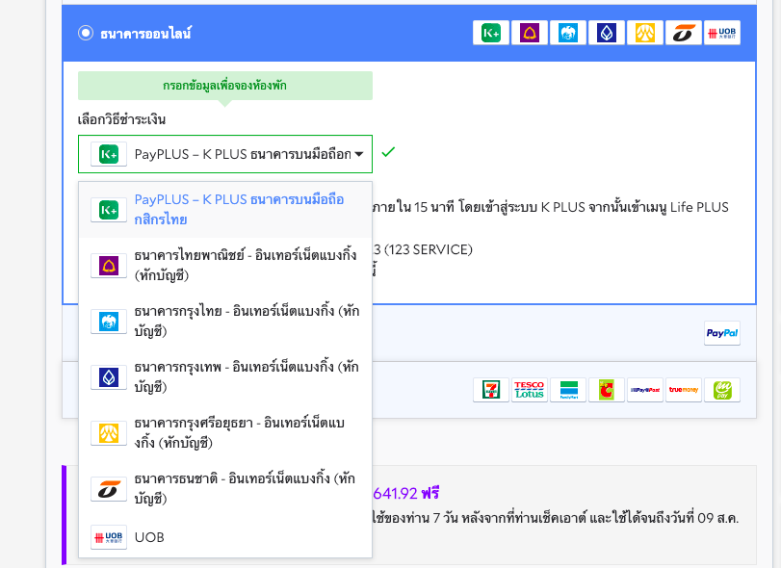Click the PayPal payment button
The height and width of the screenshot is (568, 781).
(721, 333)
